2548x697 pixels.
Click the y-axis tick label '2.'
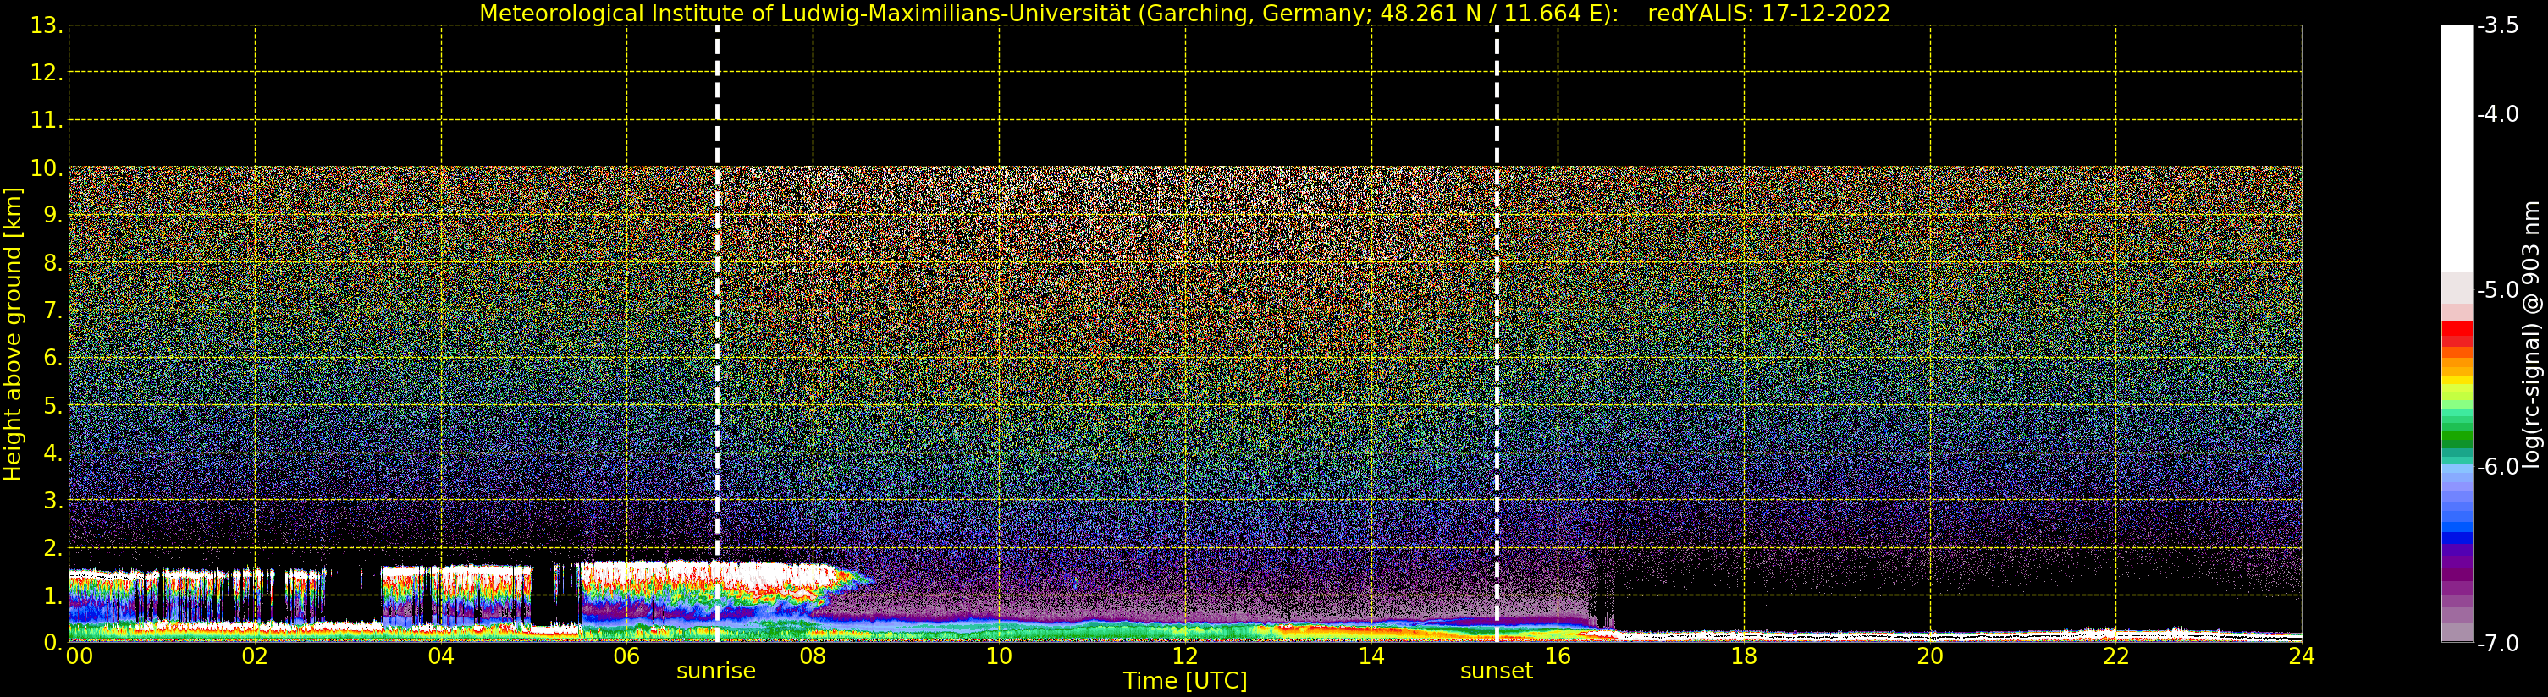(53, 548)
